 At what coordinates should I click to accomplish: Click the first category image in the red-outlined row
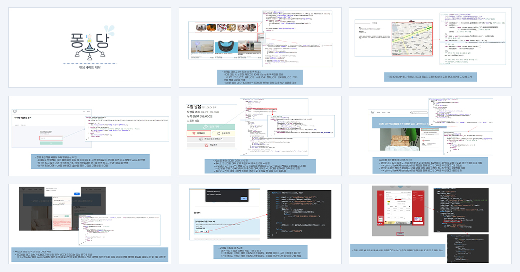201,27
